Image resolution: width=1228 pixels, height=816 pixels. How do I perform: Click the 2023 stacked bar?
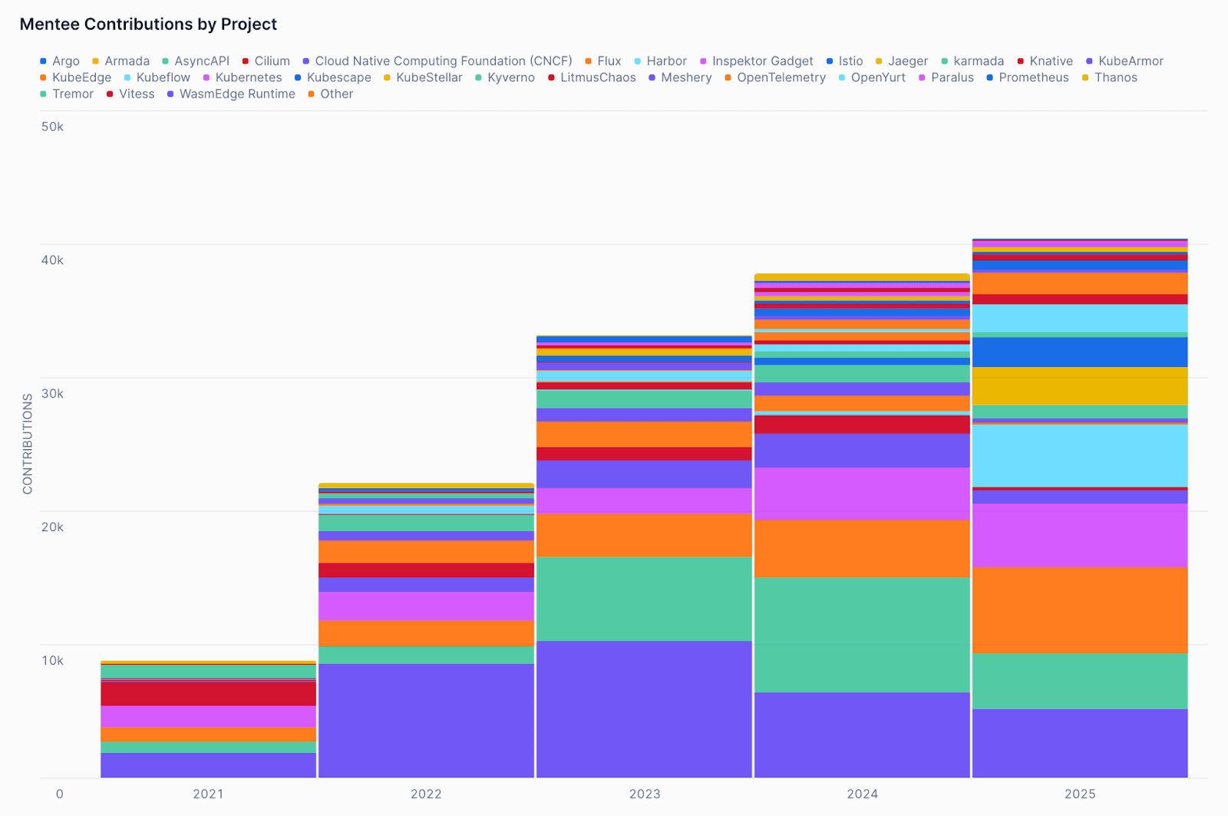645,537
